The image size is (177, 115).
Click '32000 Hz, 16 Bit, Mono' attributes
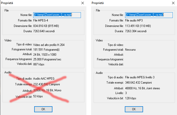coord(47,90)
